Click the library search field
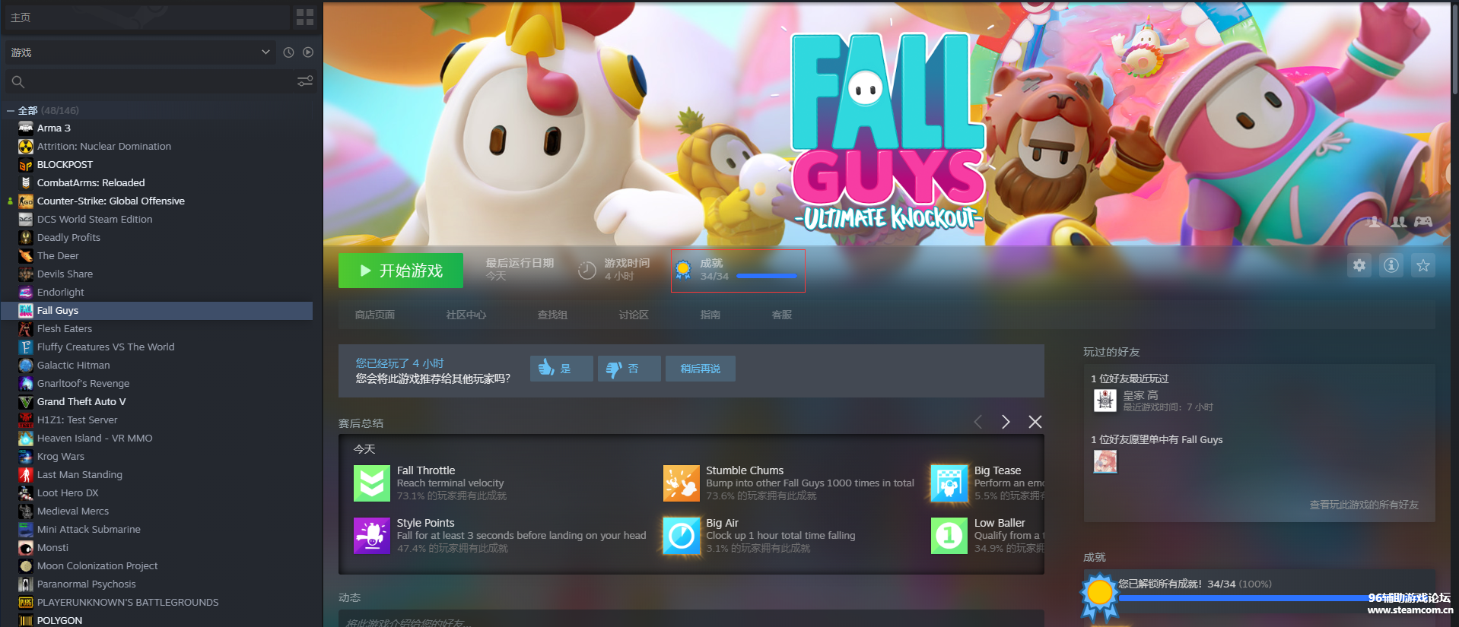Image resolution: width=1459 pixels, height=627 pixels. click(160, 81)
